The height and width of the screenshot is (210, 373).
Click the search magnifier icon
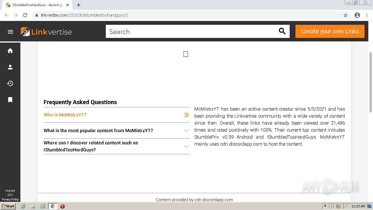point(282,31)
